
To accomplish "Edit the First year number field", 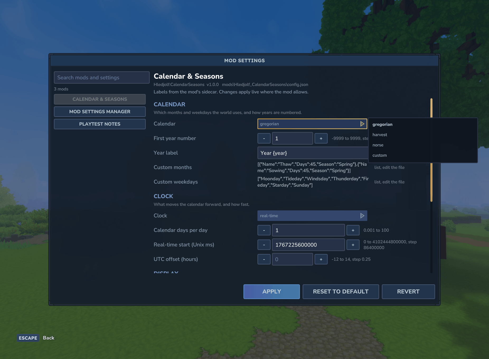I will click(293, 138).
